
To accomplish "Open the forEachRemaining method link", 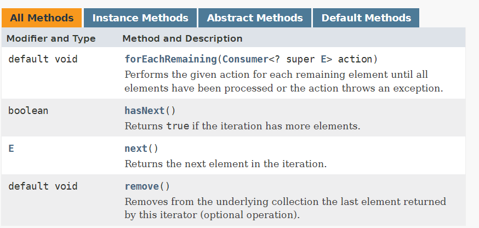I will [171, 59].
